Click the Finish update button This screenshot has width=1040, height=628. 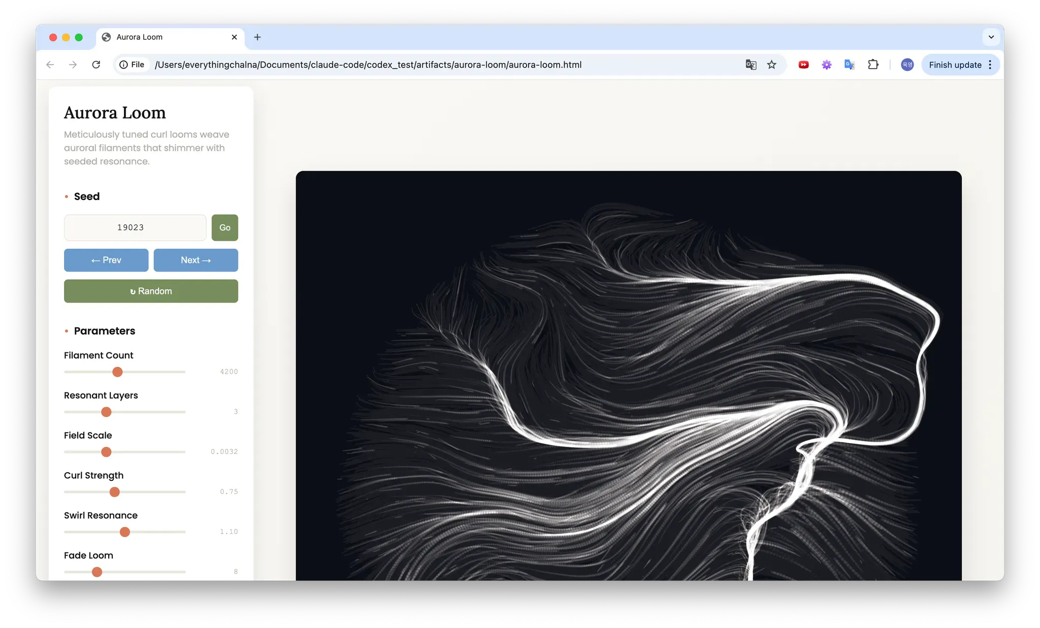[x=955, y=64]
